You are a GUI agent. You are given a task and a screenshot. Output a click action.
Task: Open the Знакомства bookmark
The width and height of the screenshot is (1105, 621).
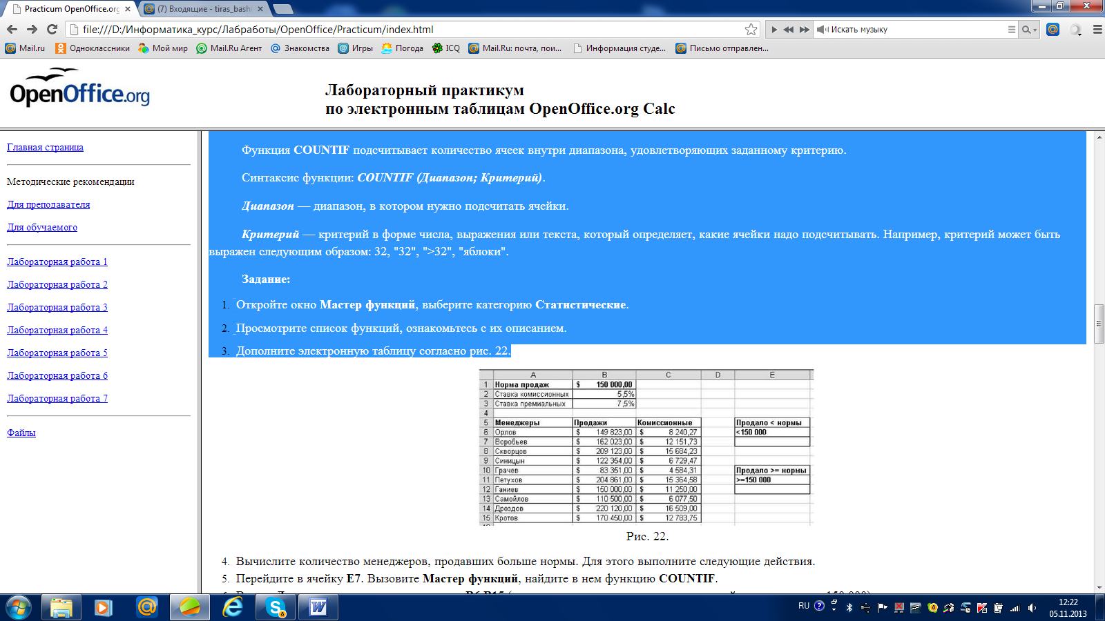[300, 48]
